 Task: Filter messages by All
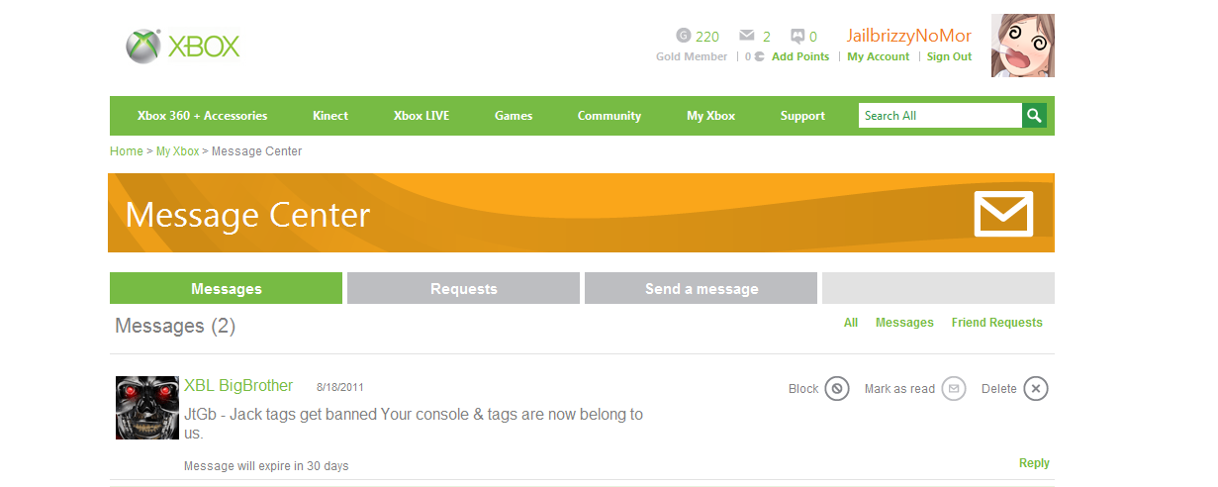coord(851,323)
